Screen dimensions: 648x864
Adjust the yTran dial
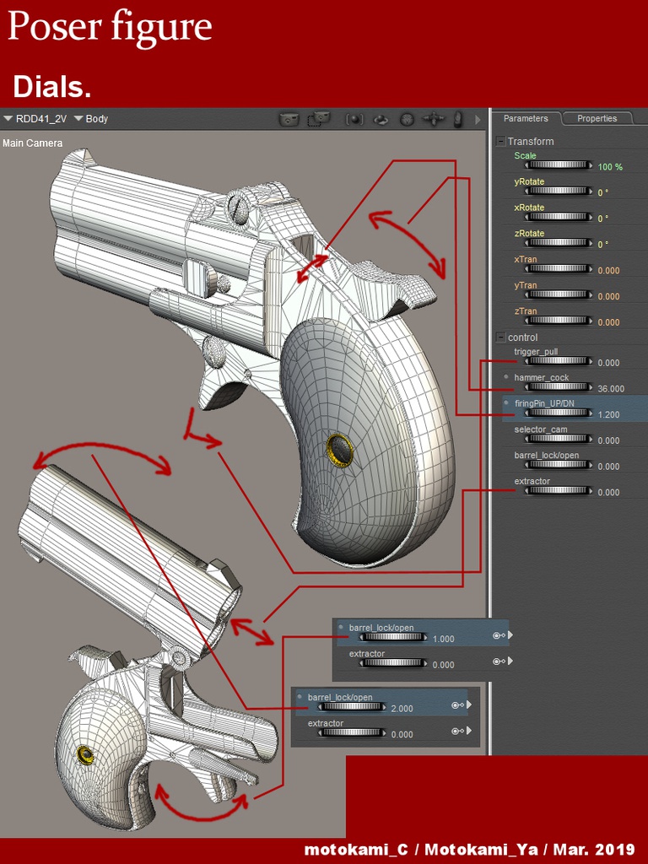[x=559, y=294]
